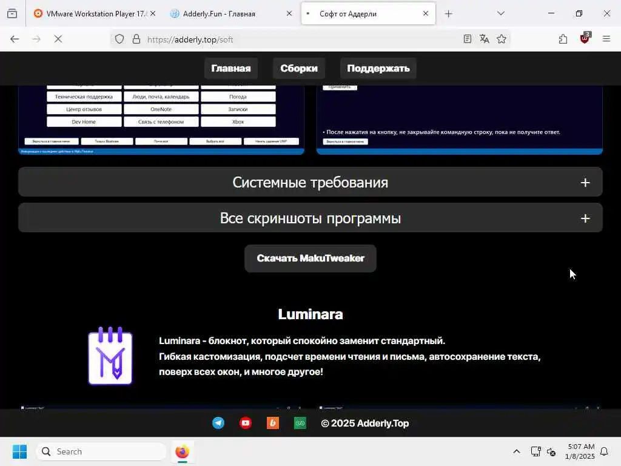621x466 pixels.
Task: Open the orange Boosty icon in the footer
Action: pyautogui.click(x=273, y=423)
